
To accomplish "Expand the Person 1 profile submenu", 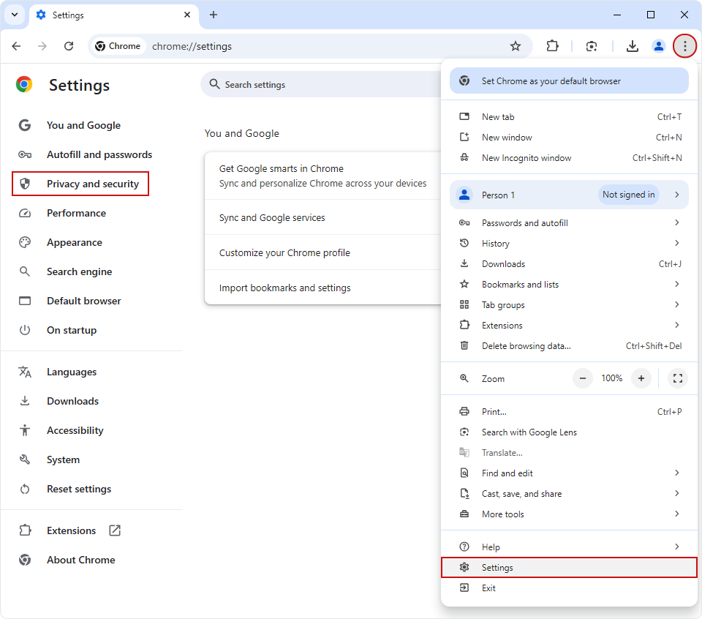I will (569, 195).
